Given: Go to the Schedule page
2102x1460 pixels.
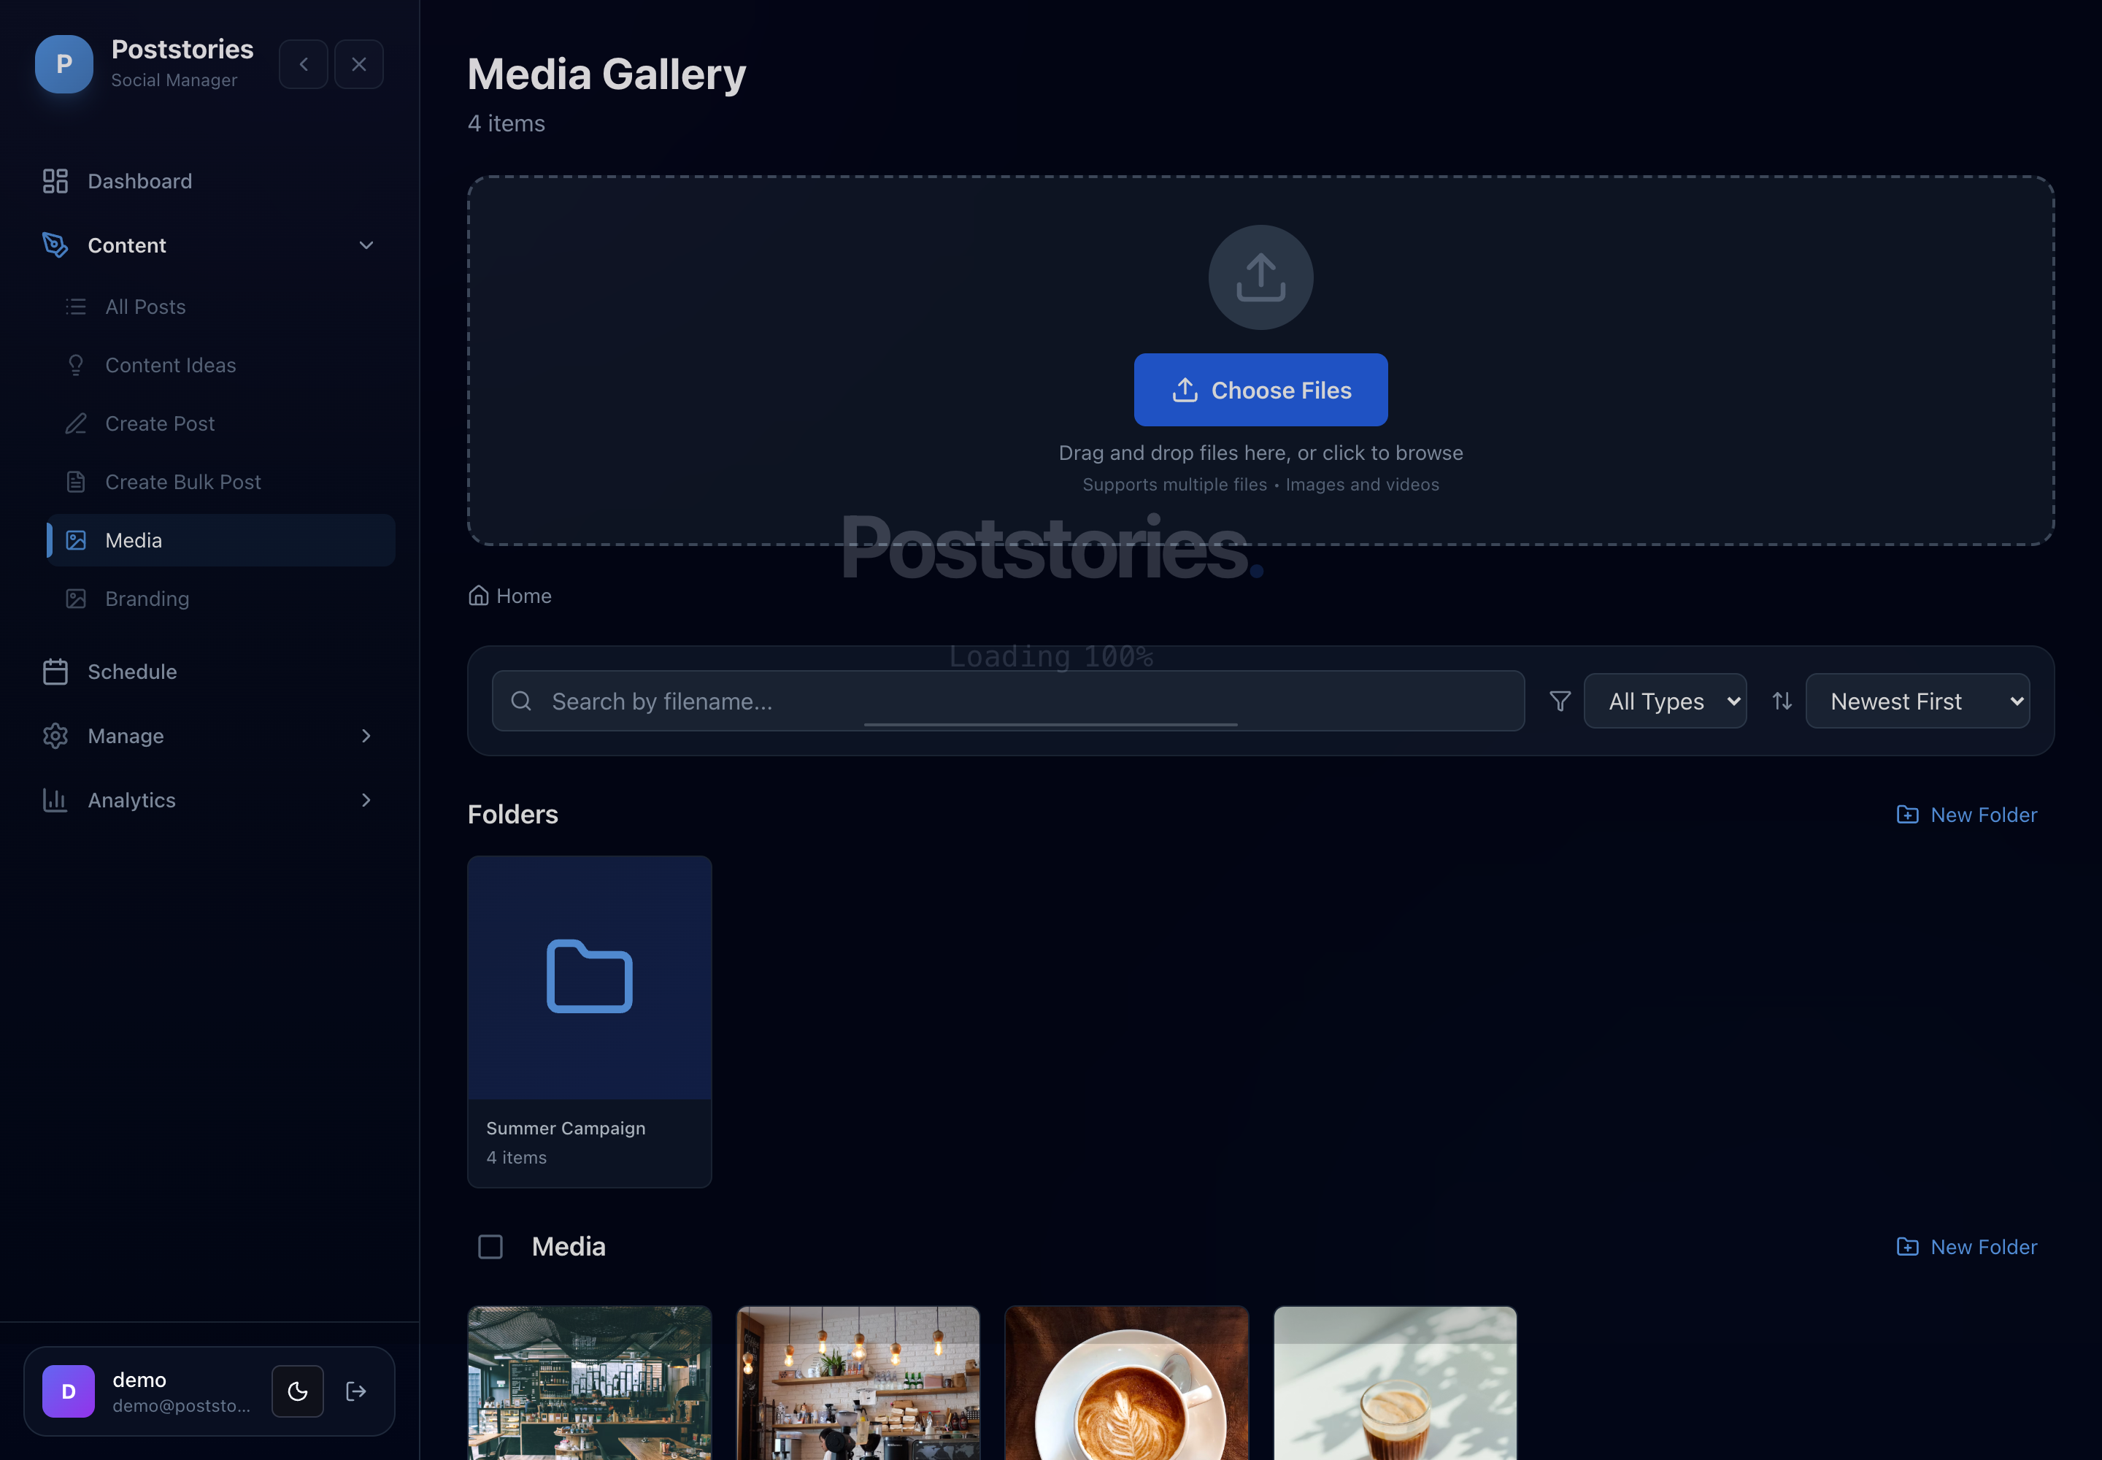Looking at the screenshot, I should [209, 672].
